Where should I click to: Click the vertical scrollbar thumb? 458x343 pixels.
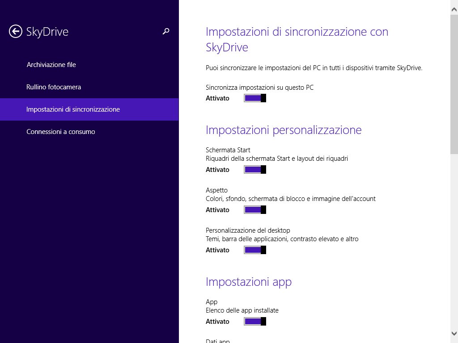454,85
